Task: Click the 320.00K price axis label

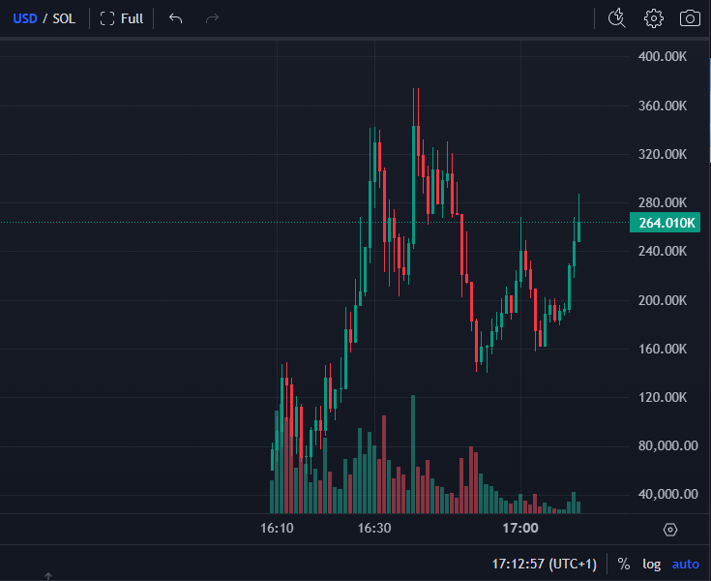Action: point(663,154)
